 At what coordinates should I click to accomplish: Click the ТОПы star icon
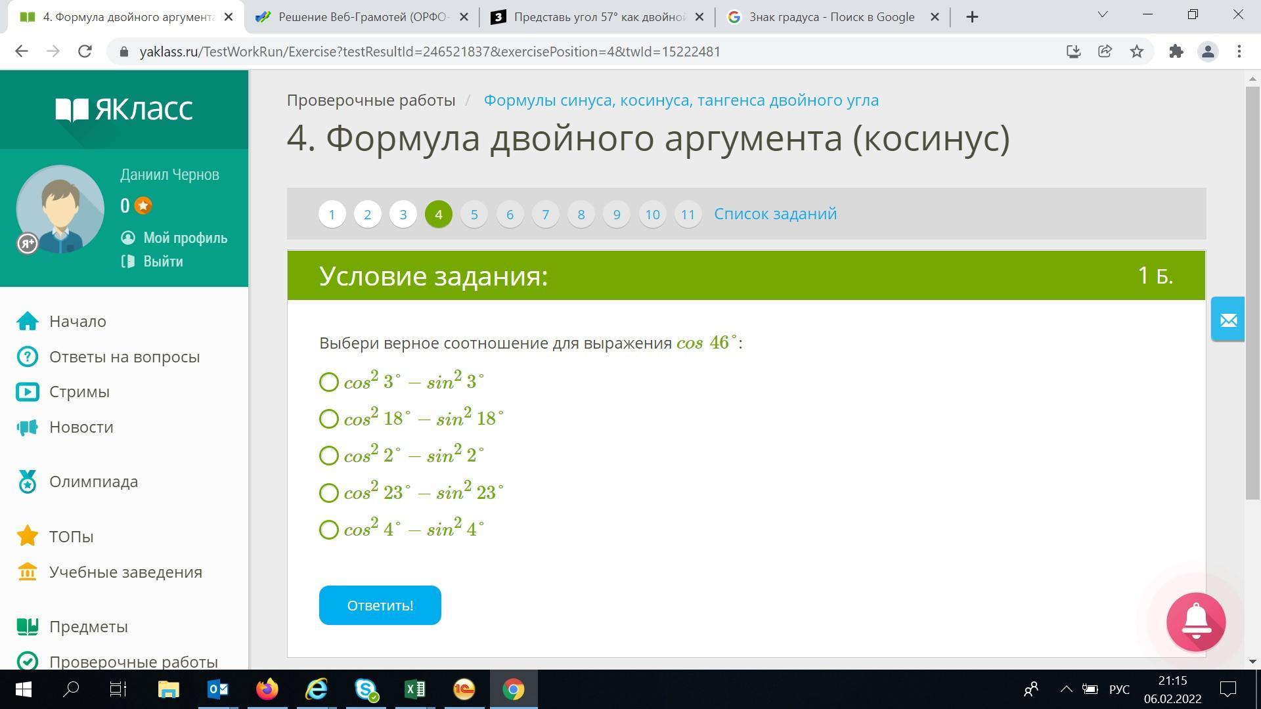click(27, 536)
